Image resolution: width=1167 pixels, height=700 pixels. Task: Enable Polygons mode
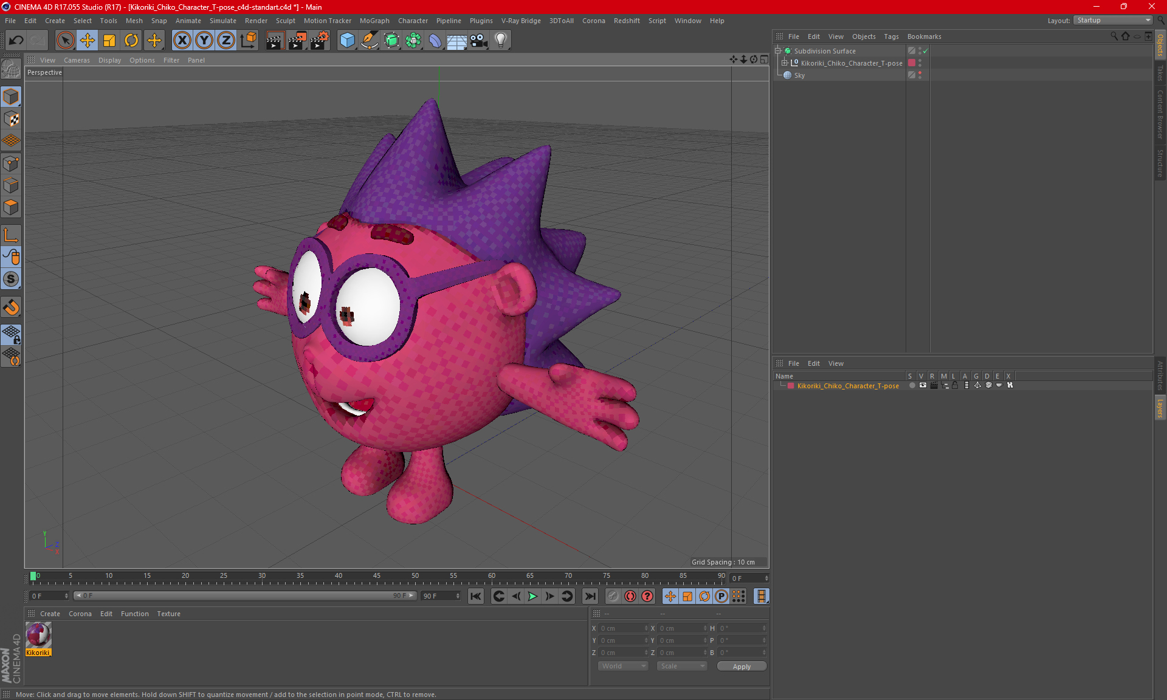click(11, 207)
